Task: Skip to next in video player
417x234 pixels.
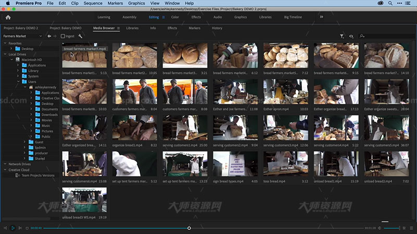Action: pos(20,228)
